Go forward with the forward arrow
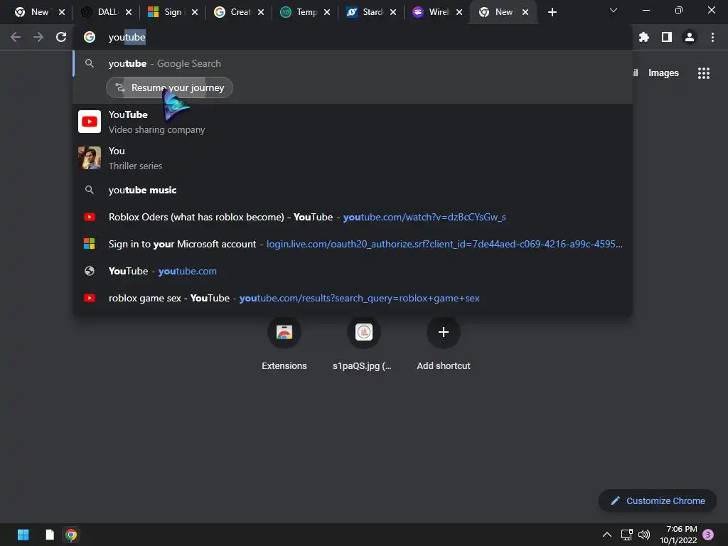Viewport: 728px width, 546px height. point(38,37)
